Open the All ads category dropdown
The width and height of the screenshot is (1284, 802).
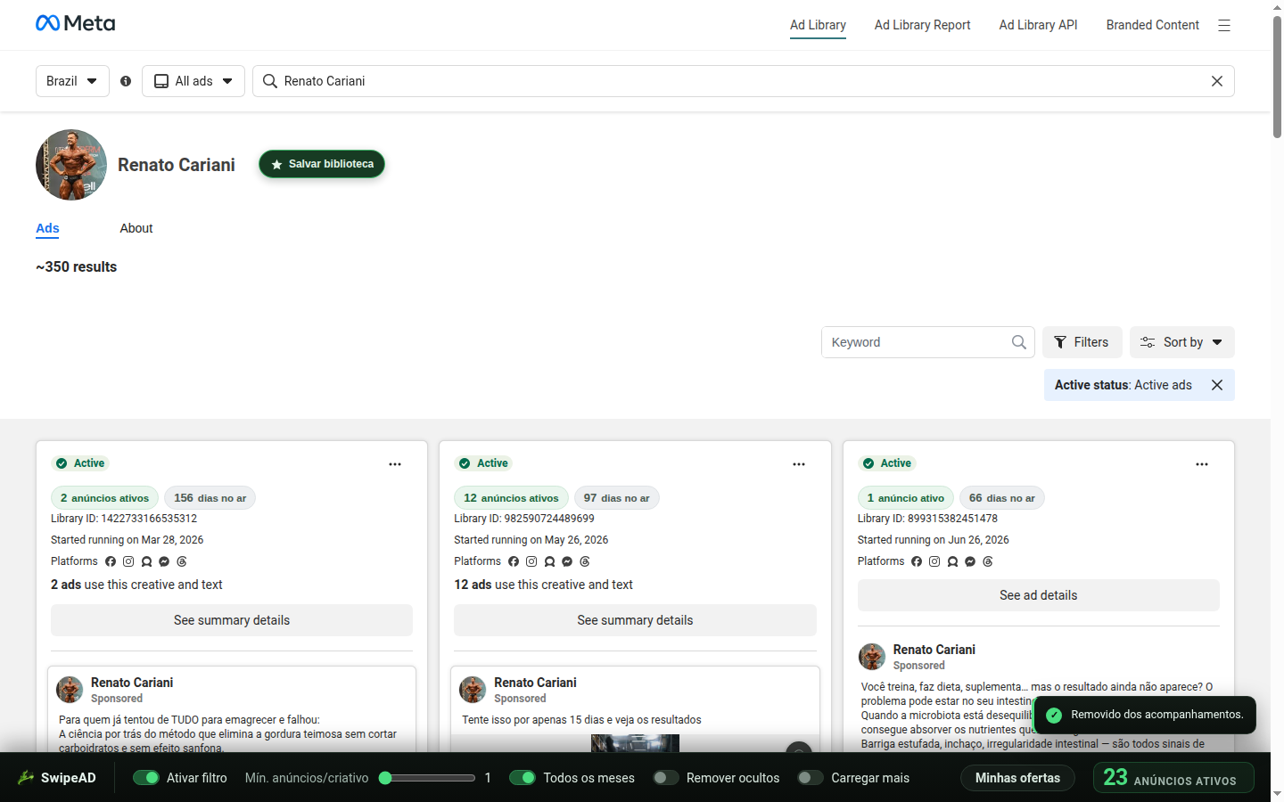click(x=193, y=81)
